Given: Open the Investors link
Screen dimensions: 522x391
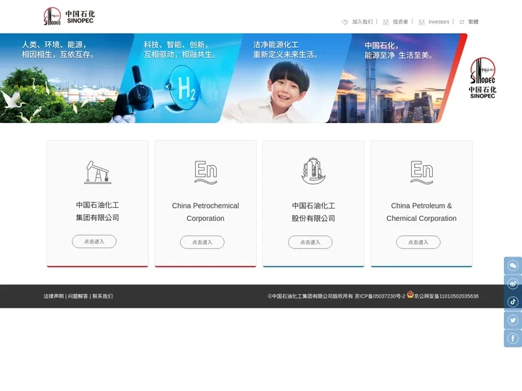Looking at the screenshot, I should point(439,22).
